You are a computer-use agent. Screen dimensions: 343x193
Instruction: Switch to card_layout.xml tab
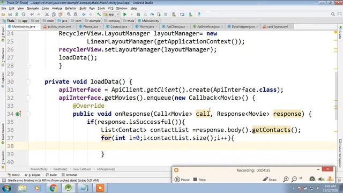[277, 27]
